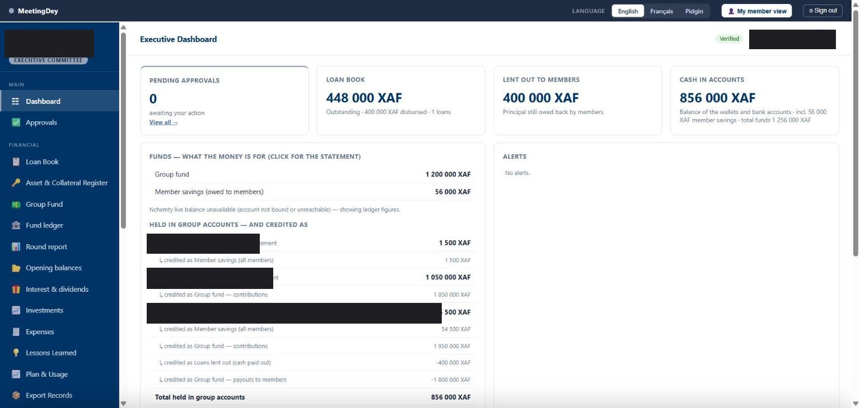Open the Approvals menu item
Screen dimensions: 860x408
59,122
